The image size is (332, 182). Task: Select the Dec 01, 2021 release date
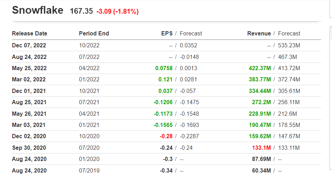(x=29, y=91)
